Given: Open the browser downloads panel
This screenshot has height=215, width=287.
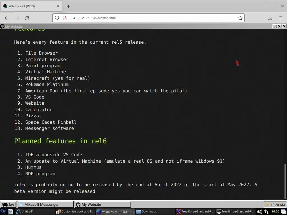Looking at the screenshot, I should [270, 18].
